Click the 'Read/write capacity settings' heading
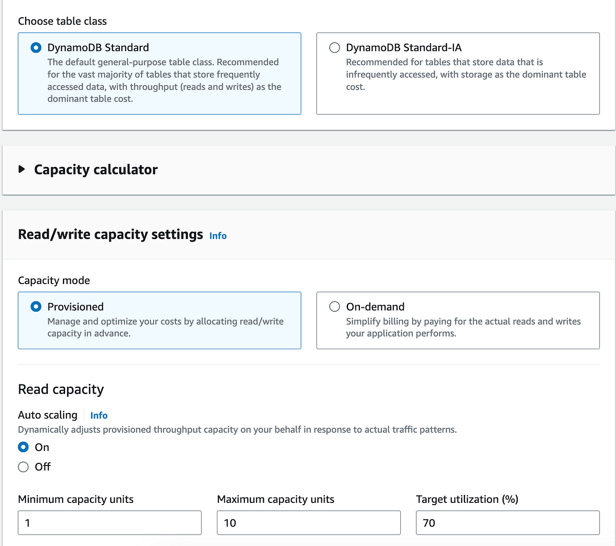 point(110,234)
